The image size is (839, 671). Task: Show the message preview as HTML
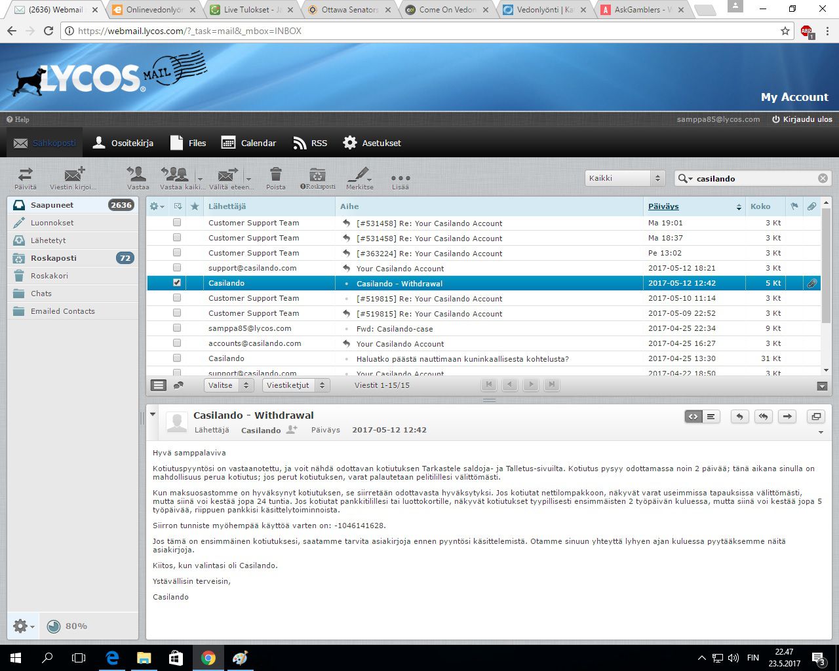(x=693, y=416)
